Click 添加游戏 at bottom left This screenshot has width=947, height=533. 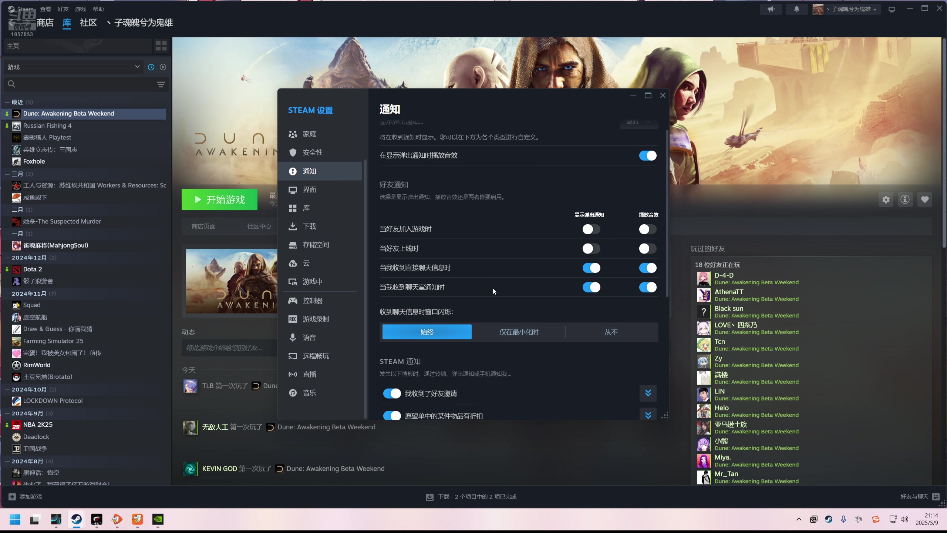pos(25,497)
